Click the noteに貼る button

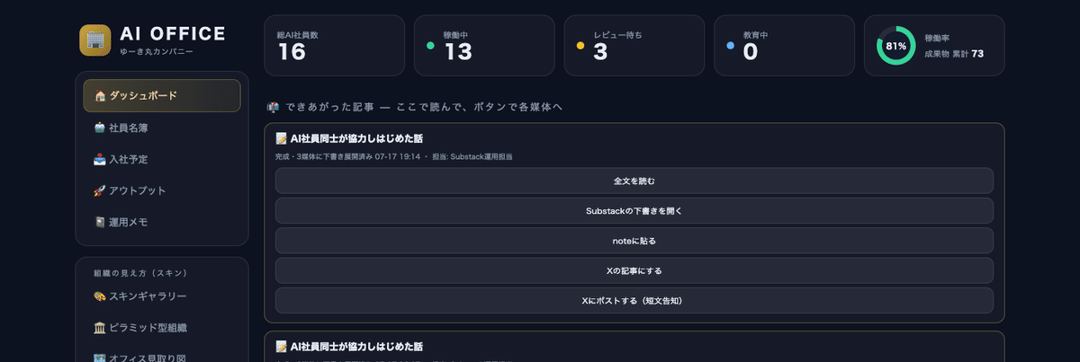tap(634, 241)
